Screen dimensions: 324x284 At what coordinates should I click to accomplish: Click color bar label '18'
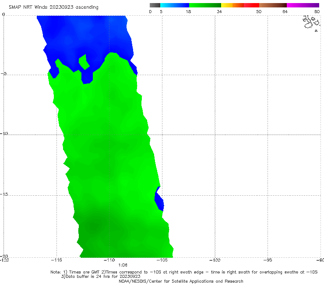pyautogui.click(x=188, y=11)
